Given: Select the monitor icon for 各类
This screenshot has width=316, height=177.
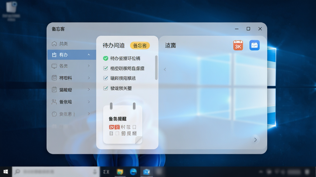Looking at the screenshot, I should pos(54,66).
